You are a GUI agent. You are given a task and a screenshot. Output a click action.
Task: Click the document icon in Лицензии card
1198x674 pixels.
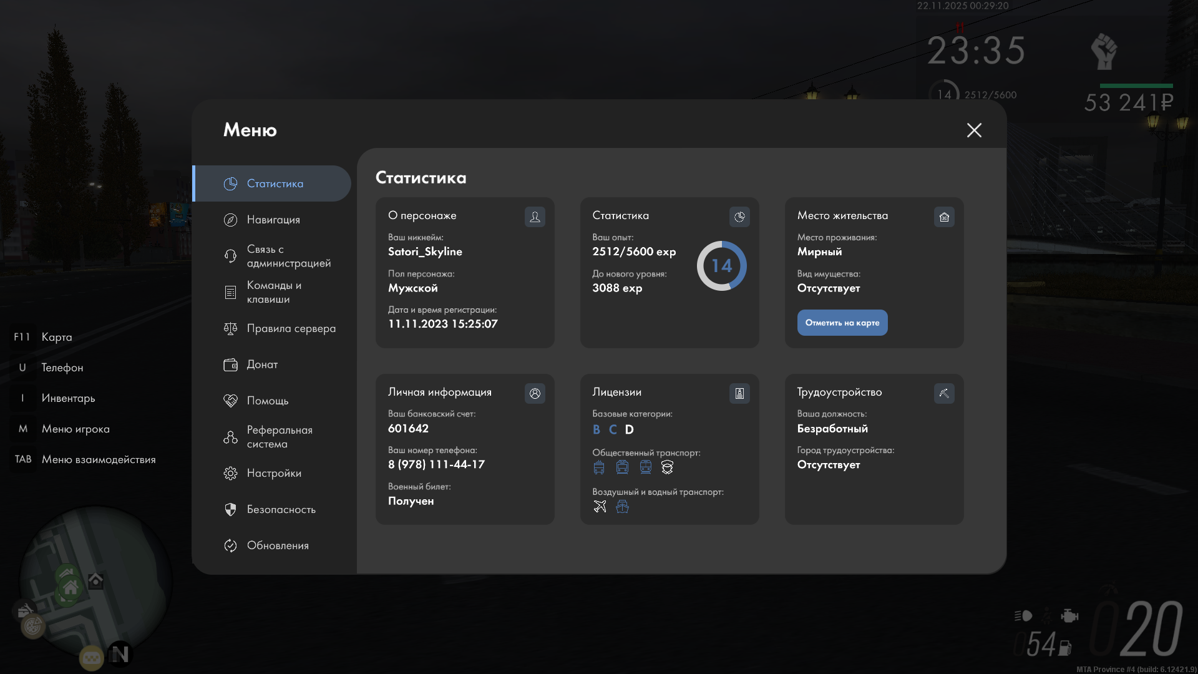[x=739, y=393]
